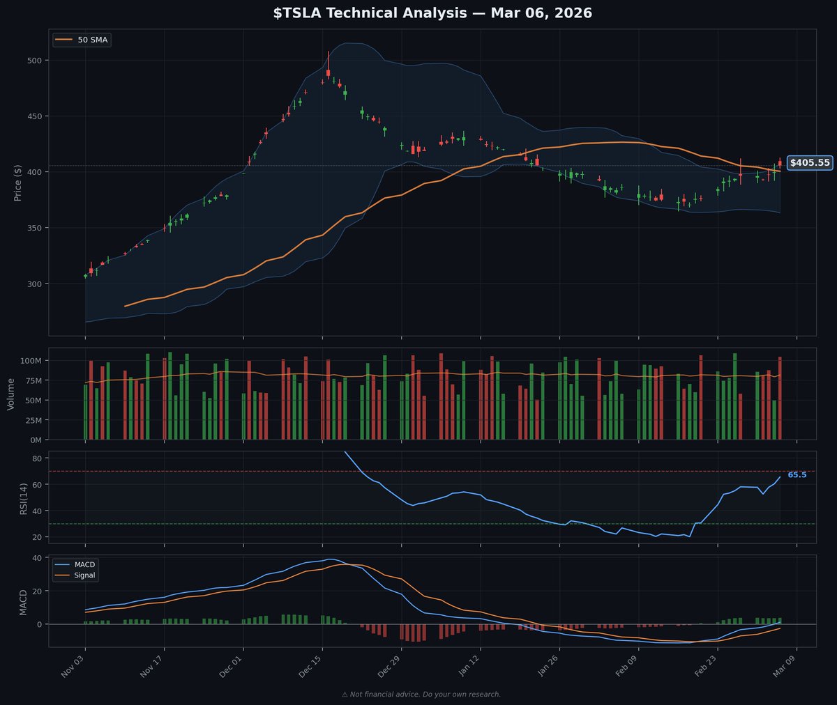Viewport: 837px width, 705px height.
Task: Click the 60 RSI tick label
Action: (38, 485)
